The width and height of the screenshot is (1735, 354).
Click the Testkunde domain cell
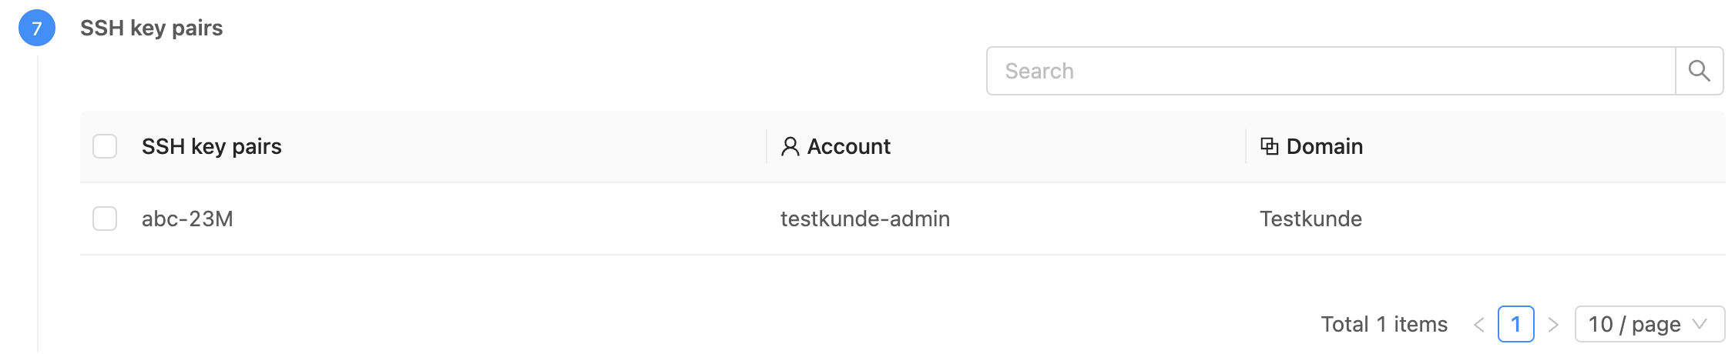(x=1310, y=219)
